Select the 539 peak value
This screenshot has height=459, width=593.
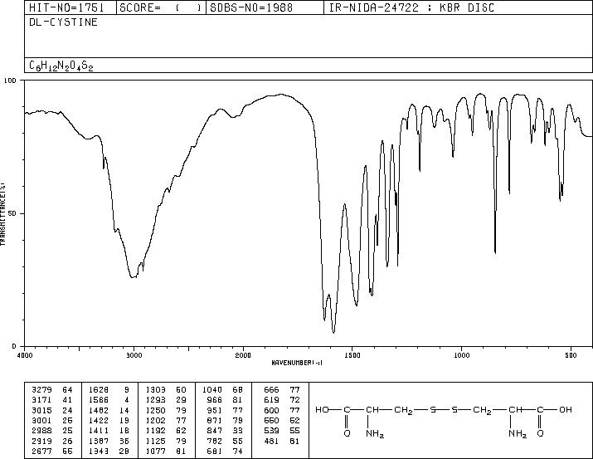(x=271, y=431)
